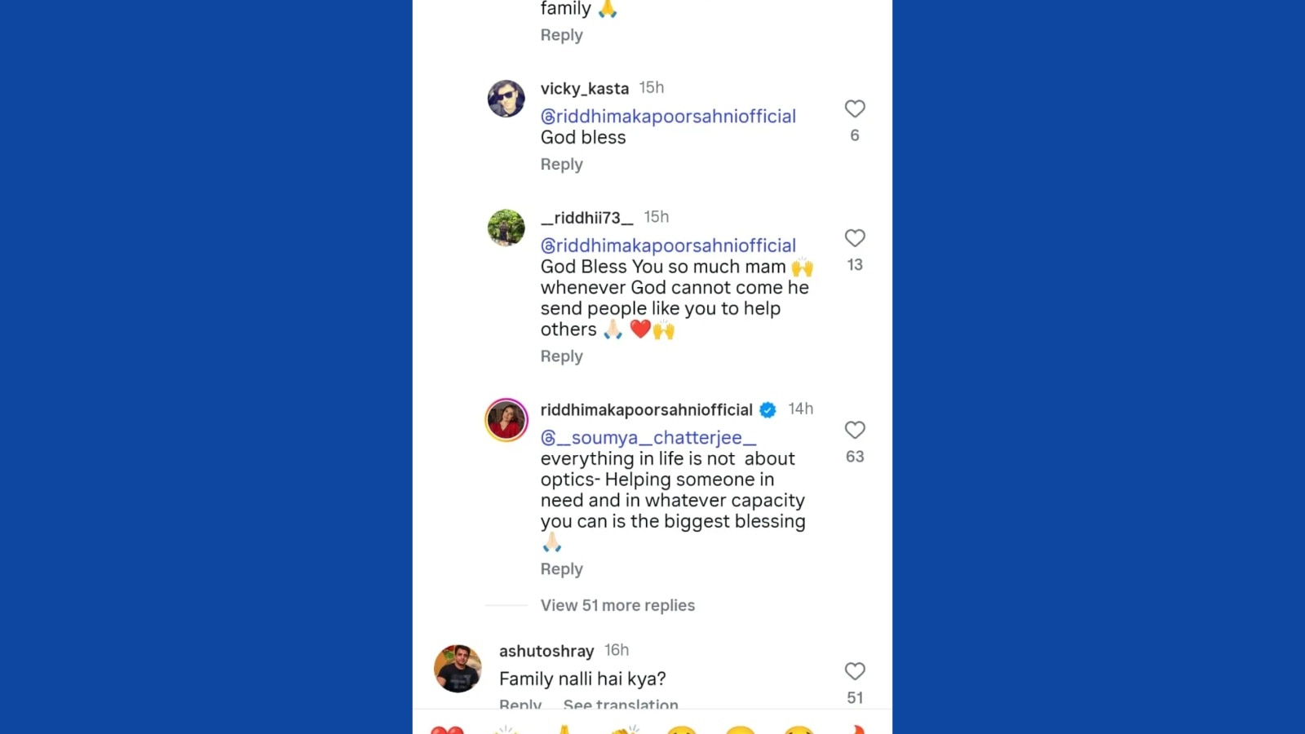Reply to _riddhii73_'s God Bless comment
The height and width of the screenshot is (734, 1305).
click(x=561, y=356)
